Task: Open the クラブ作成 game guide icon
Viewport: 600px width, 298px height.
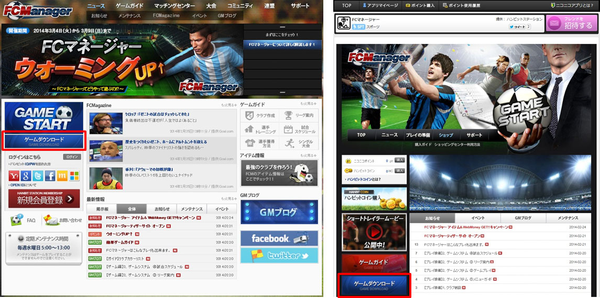Action: coord(259,115)
